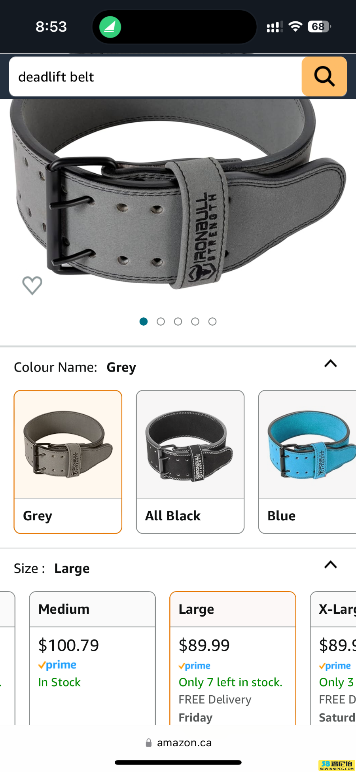Add belt to wishlist with heart icon
356x772 pixels.
point(32,285)
